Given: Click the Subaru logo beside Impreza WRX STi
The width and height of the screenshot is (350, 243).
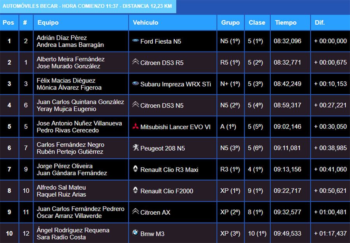Looking at the screenshot, I should pyautogui.click(x=135, y=83).
